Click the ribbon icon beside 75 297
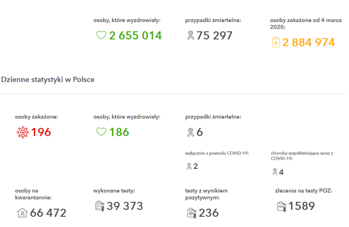349x227 pixels. point(190,36)
